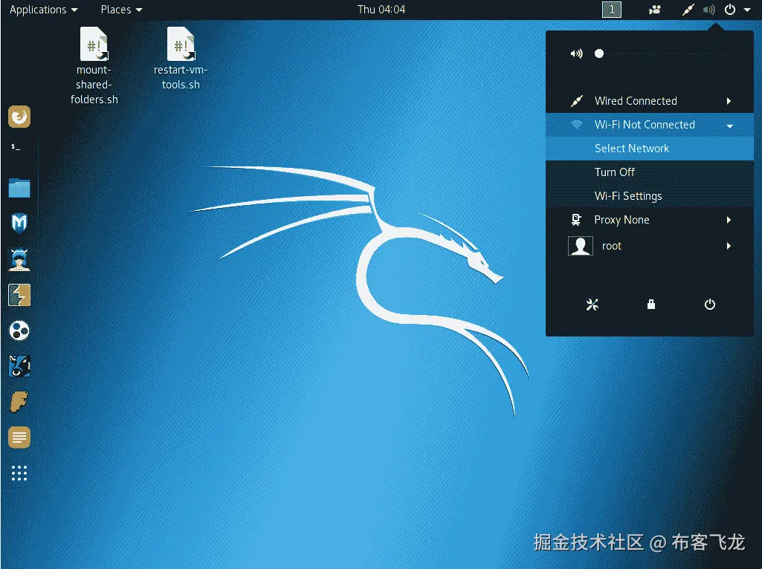
Task: Expand root user submenu arrow
Action: tap(729, 246)
